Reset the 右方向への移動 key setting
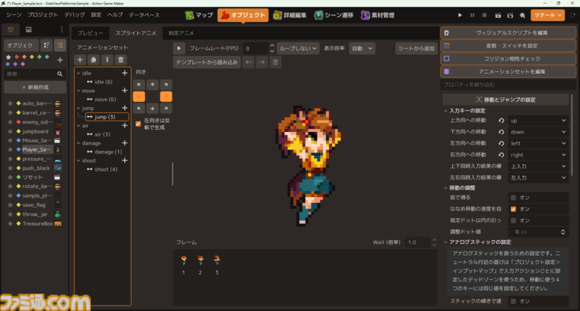Image resolution: width=580 pixels, height=311 pixels. pyautogui.click(x=501, y=155)
